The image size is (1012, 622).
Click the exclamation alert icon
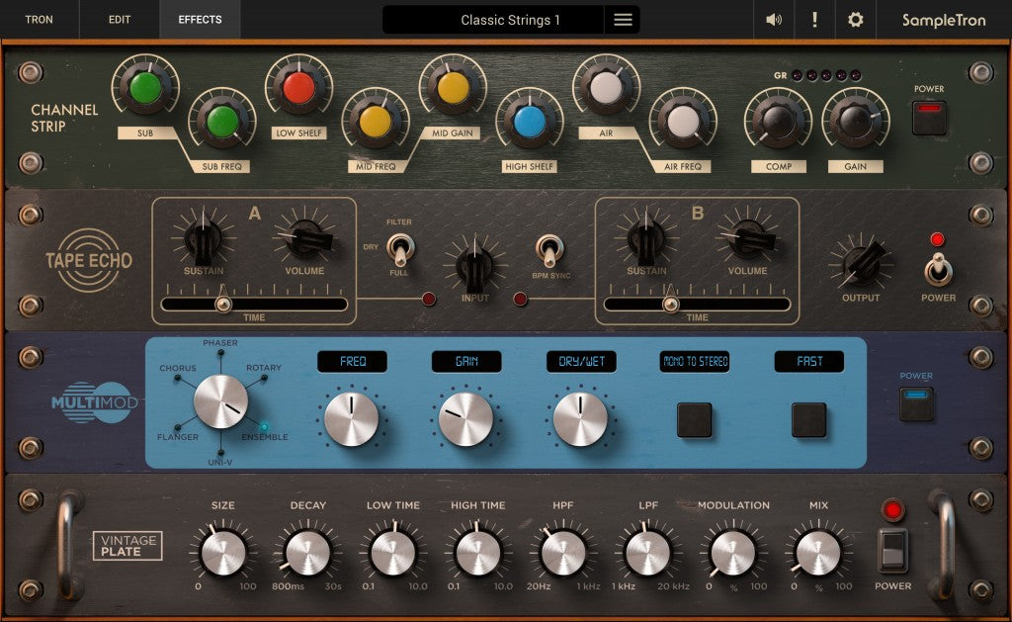814,20
